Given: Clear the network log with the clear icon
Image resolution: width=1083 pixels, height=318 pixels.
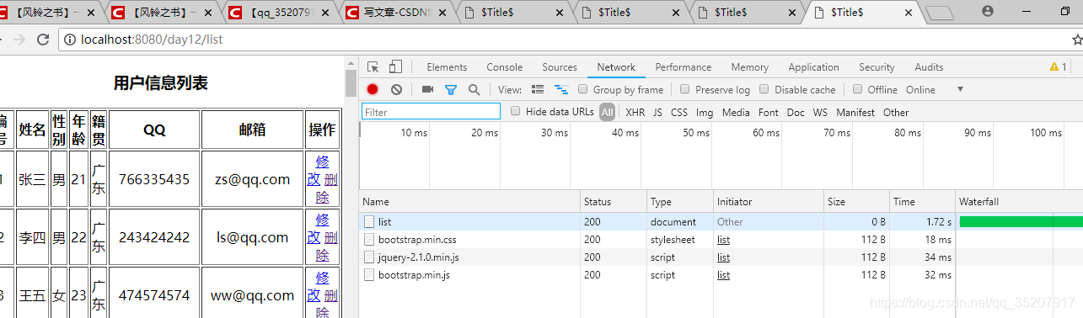Looking at the screenshot, I should (x=396, y=89).
